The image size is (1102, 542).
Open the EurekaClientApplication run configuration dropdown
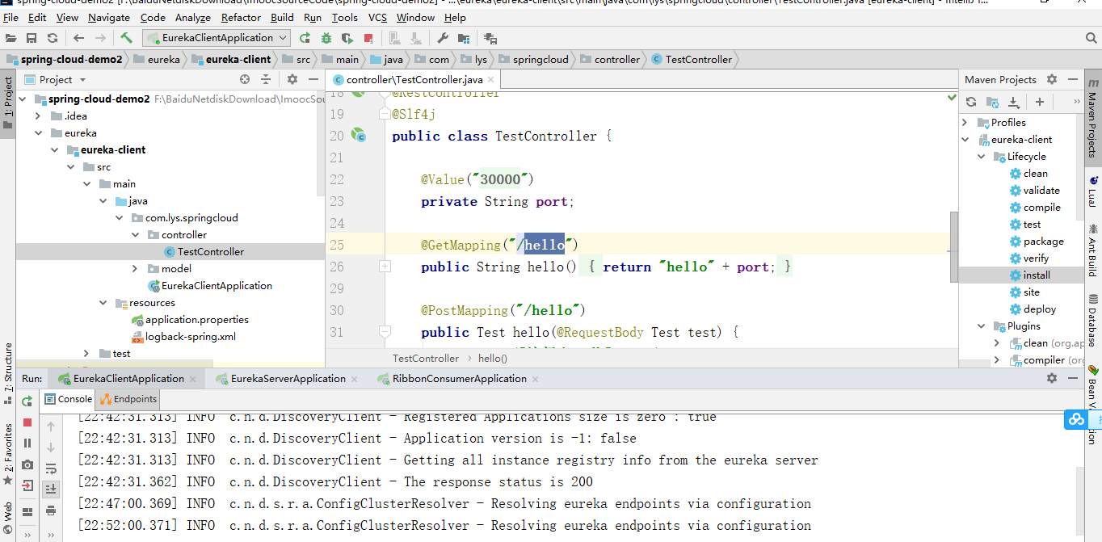pos(217,38)
